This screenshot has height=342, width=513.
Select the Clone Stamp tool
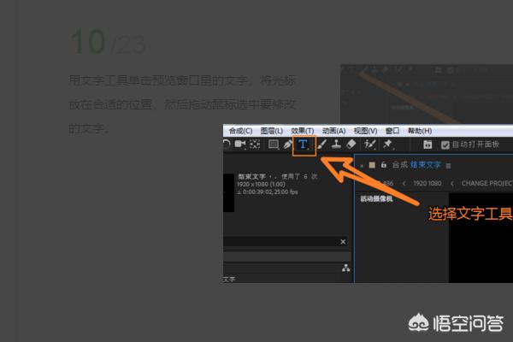pos(336,145)
